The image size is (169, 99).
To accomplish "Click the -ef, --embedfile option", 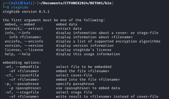I will click(22, 67).
